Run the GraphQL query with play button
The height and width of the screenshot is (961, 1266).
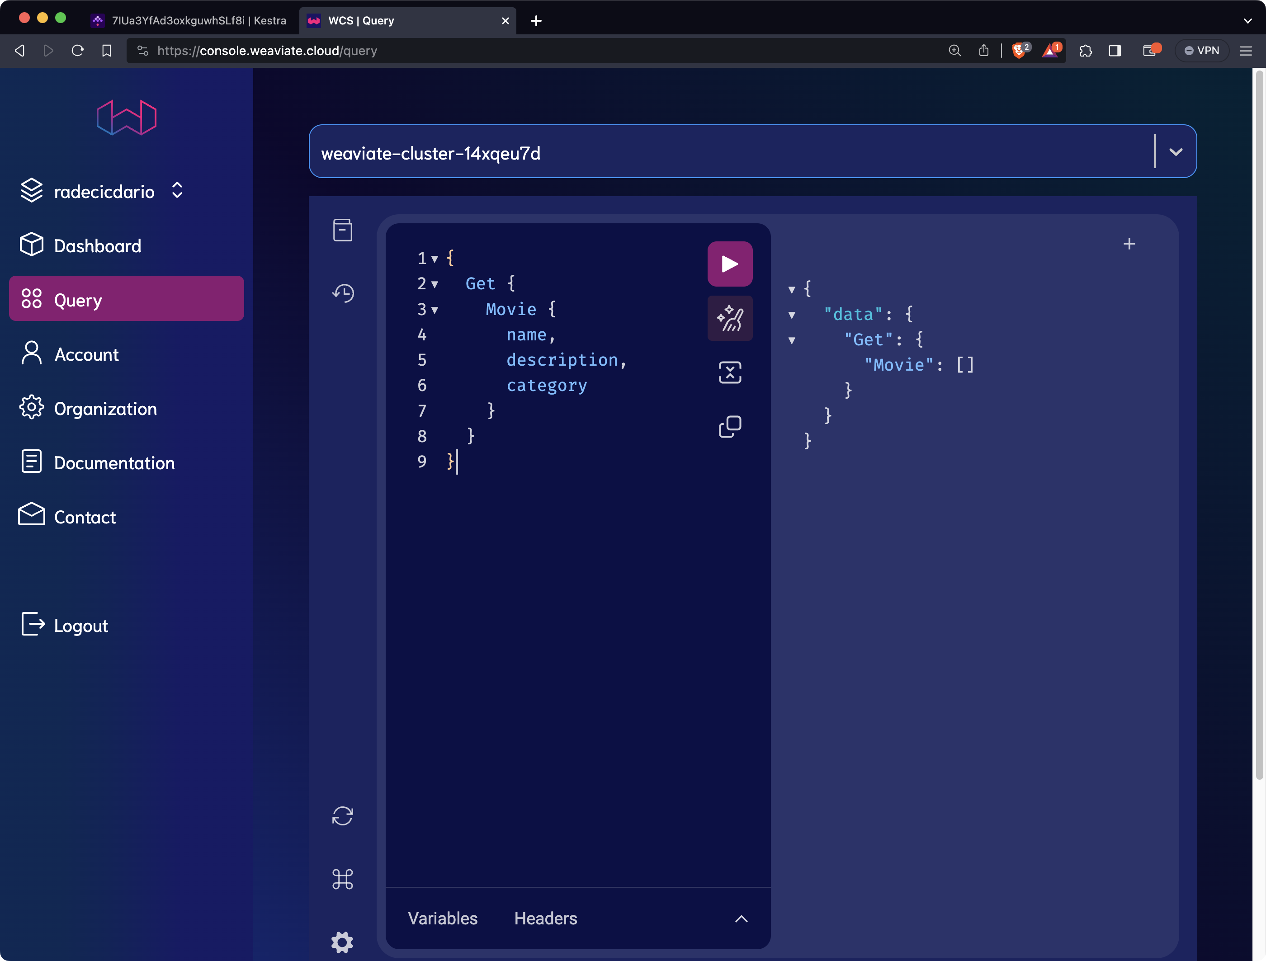tap(730, 264)
